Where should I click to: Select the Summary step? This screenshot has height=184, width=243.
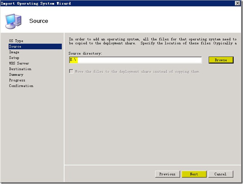(16, 75)
